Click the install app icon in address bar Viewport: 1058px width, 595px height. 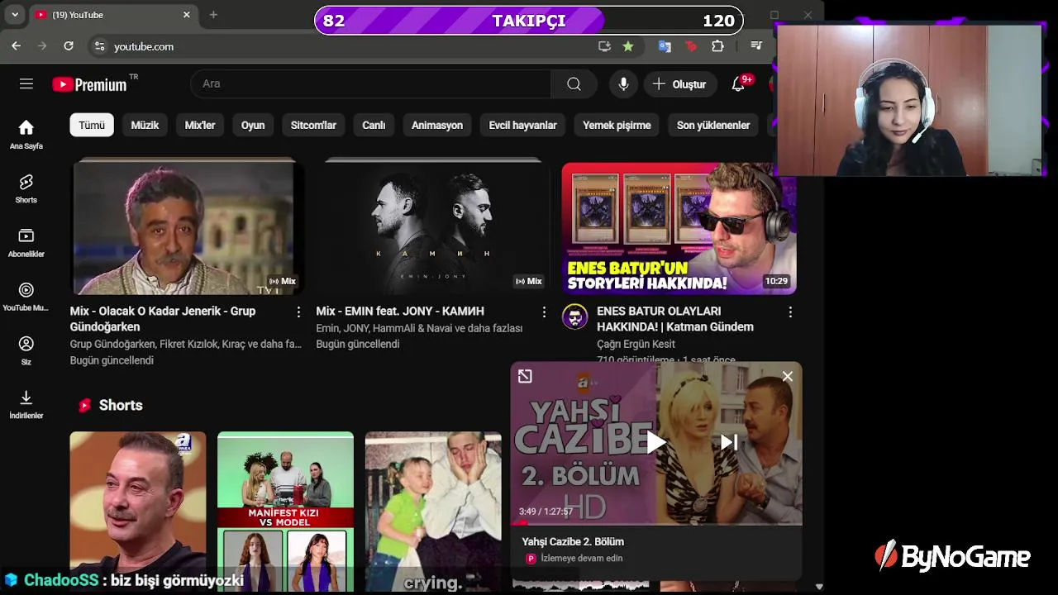(604, 46)
